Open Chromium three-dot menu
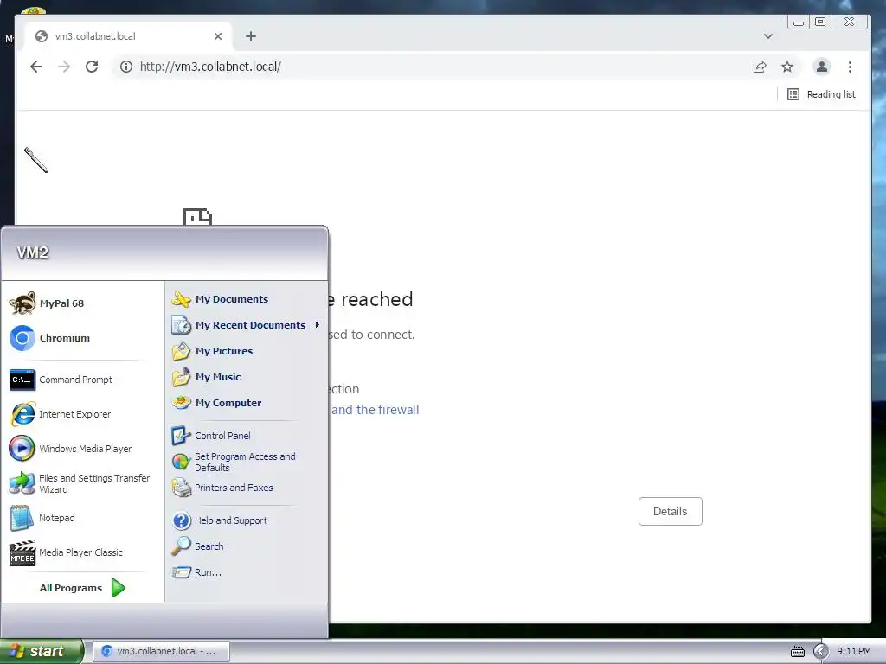The width and height of the screenshot is (886, 664). point(850,67)
